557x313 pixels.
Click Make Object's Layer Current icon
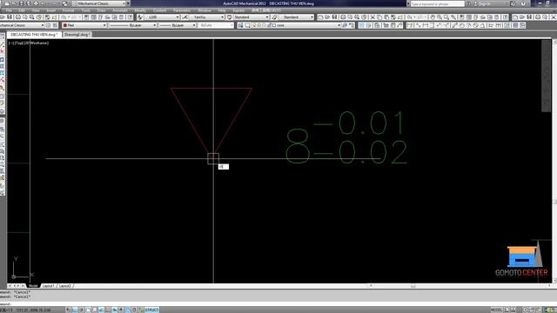click(x=345, y=25)
